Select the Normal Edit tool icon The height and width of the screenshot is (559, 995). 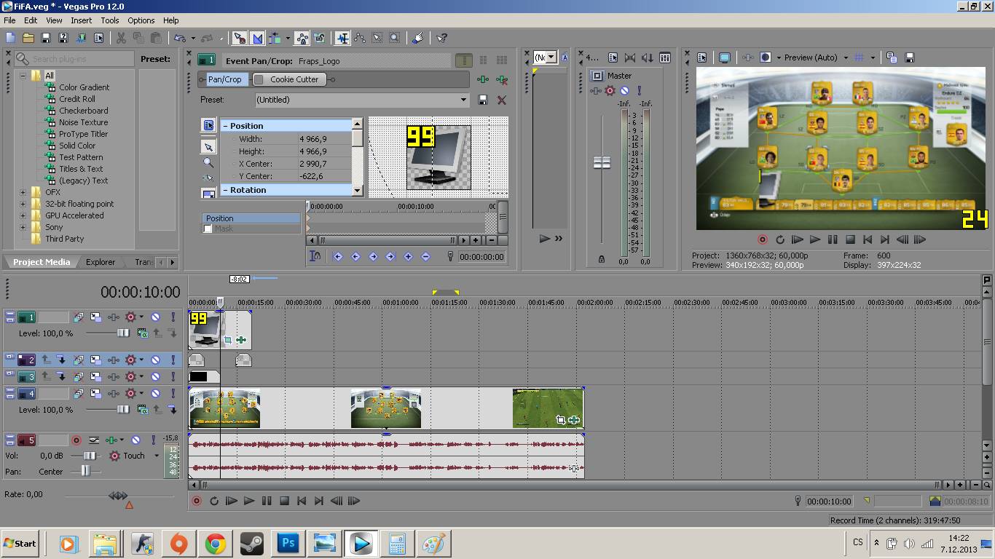[342, 38]
